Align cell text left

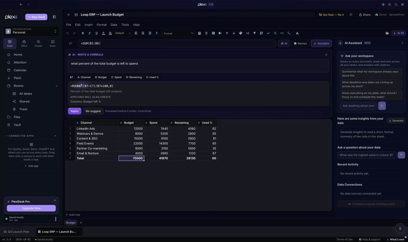click(x=136, y=33)
